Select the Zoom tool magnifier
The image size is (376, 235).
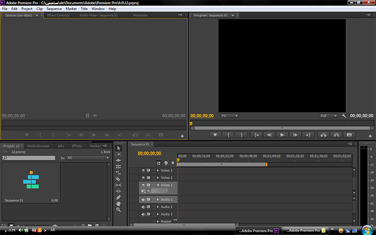click(119, 210)
